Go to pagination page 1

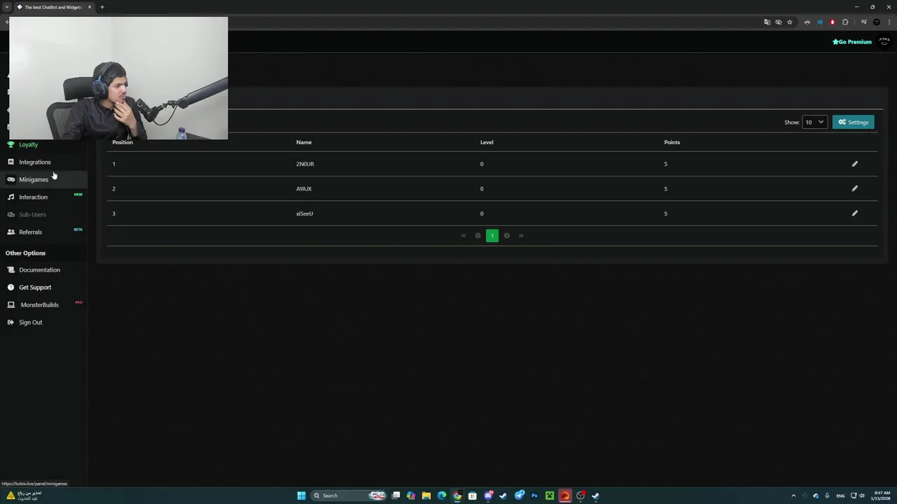492,236
